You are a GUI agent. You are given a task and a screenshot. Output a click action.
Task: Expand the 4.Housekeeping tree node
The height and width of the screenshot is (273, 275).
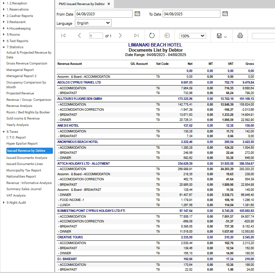tap(4, 28)
